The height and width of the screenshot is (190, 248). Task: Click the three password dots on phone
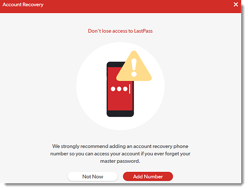tap(119, 89)
